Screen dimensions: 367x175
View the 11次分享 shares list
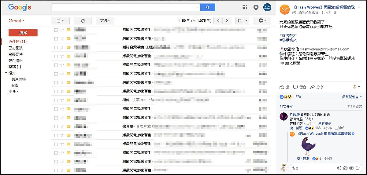coord(286,106)
